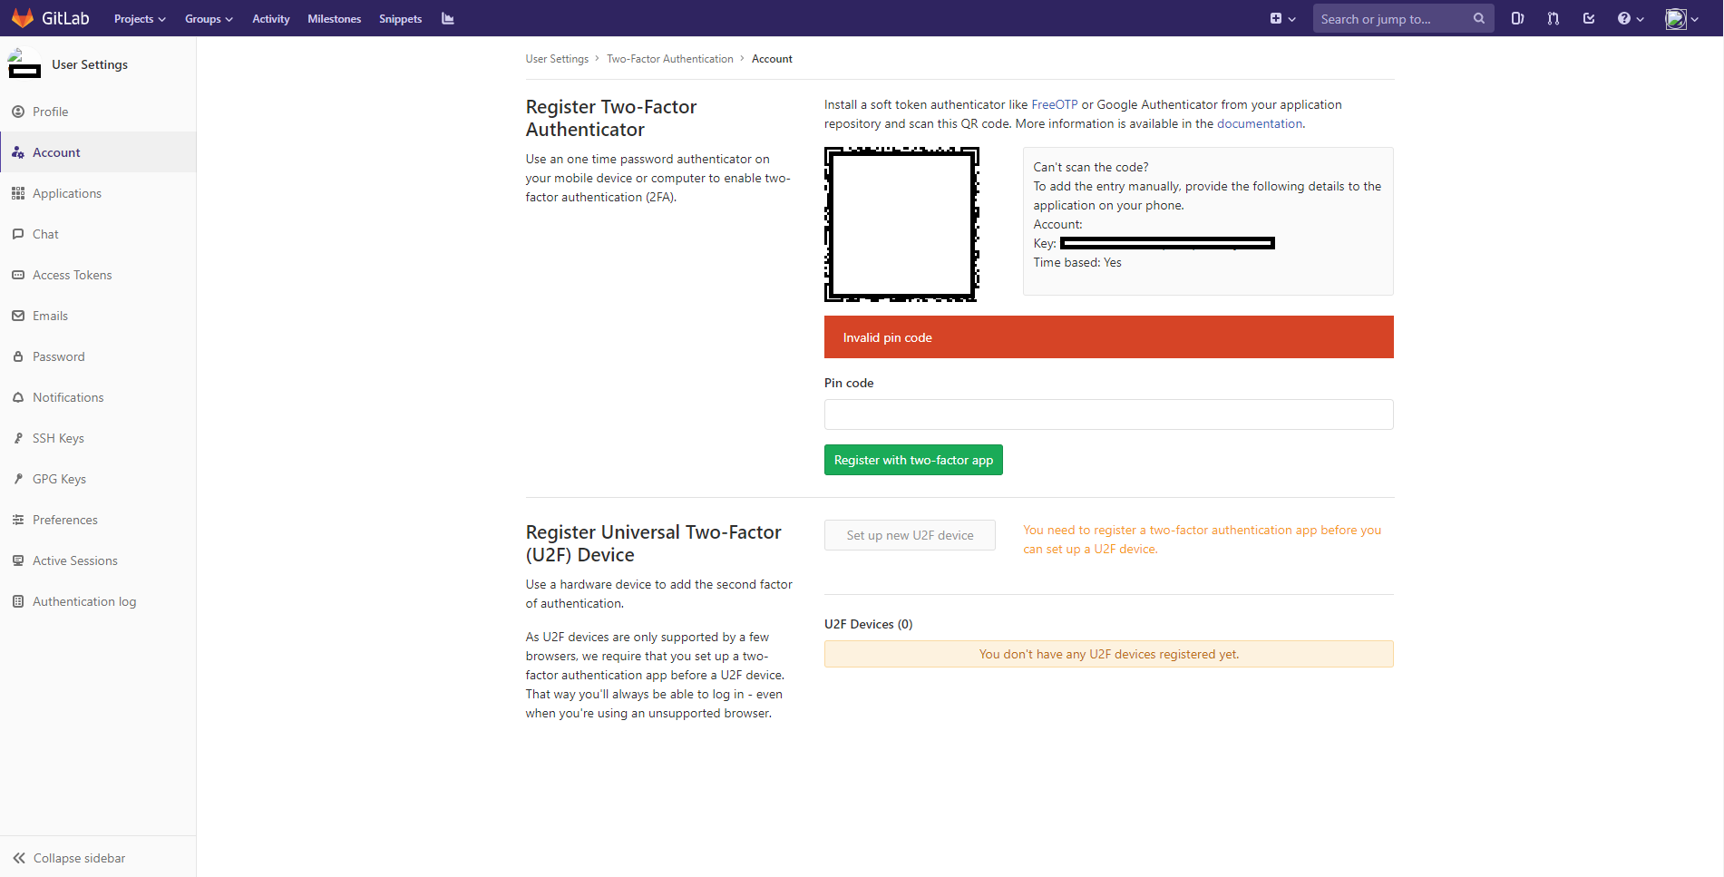The height and width of the screenshot is (877, 1724).
Task: Collapse sidebar using the double-chevron icon
Action: tap(19, 858)
